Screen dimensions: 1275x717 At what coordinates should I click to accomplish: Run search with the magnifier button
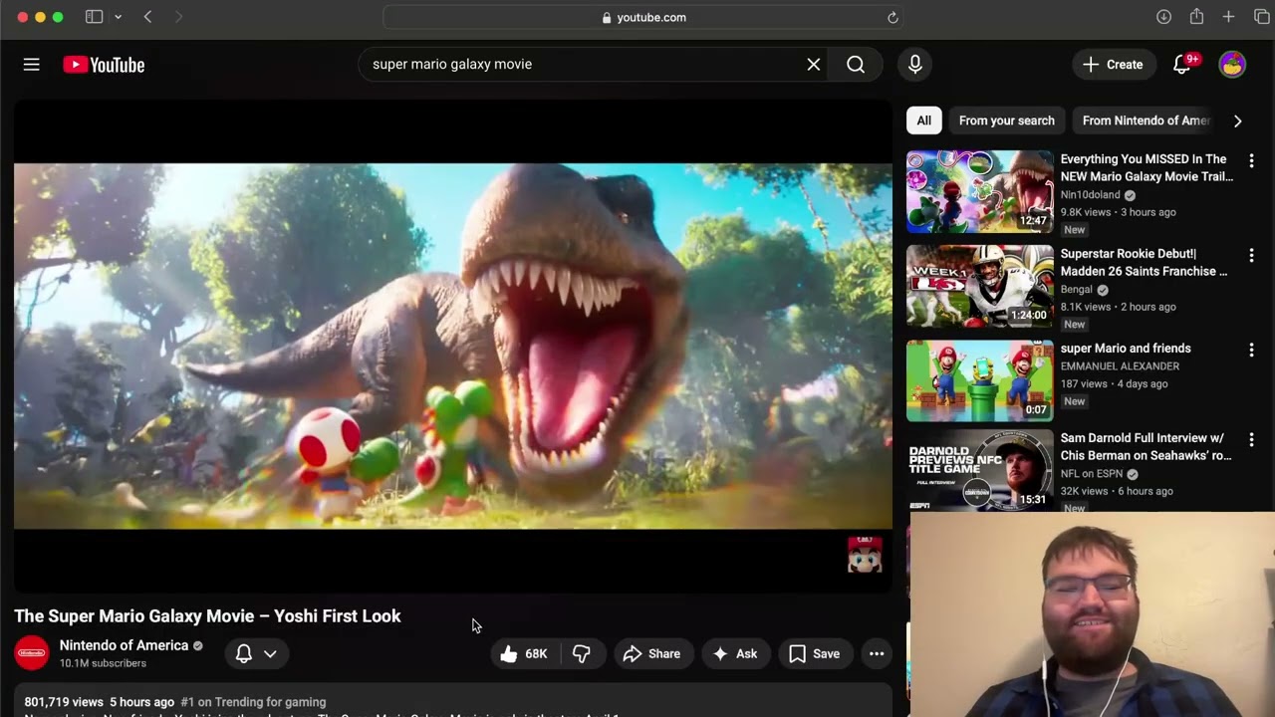pyautogui.click(x=856, y=64)
